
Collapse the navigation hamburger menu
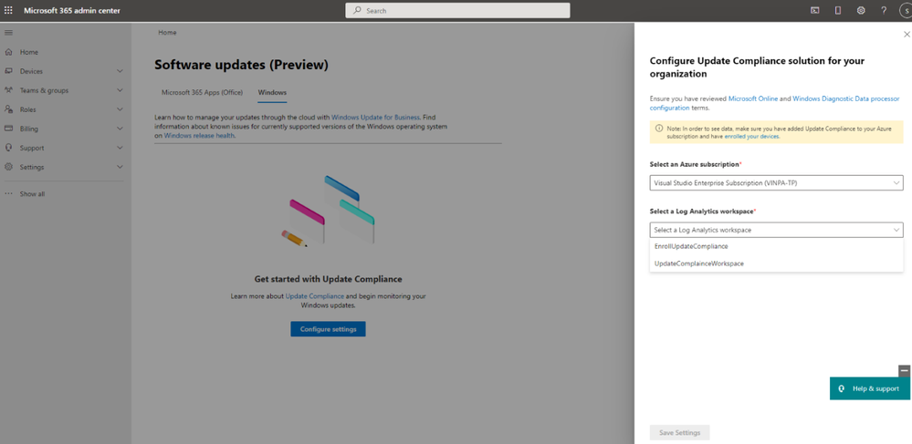[x=8, y=33]
